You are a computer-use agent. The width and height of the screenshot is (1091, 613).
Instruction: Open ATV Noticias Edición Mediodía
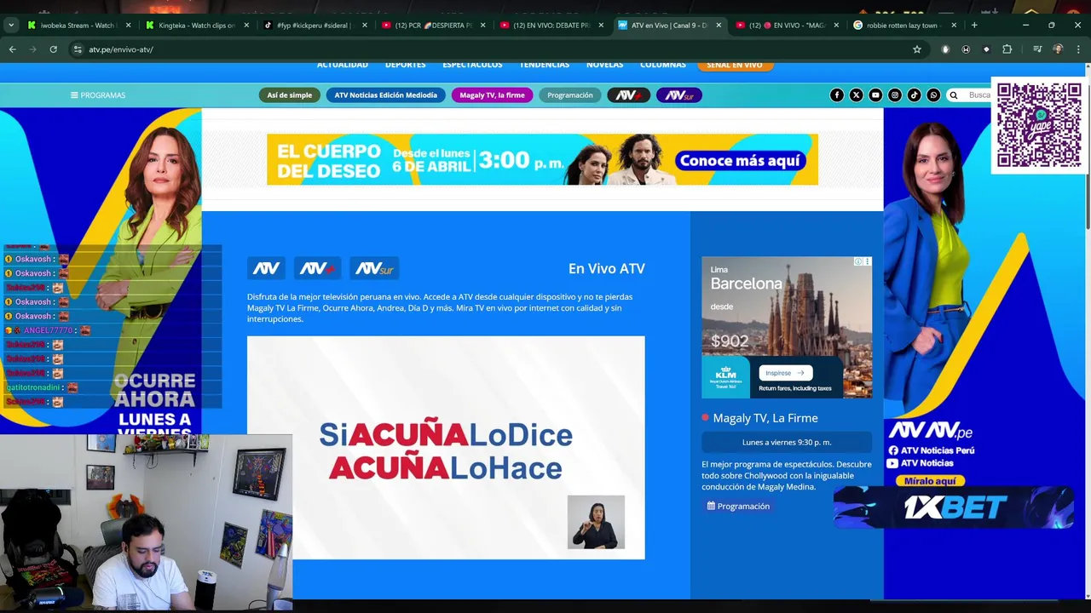[385, 95]
